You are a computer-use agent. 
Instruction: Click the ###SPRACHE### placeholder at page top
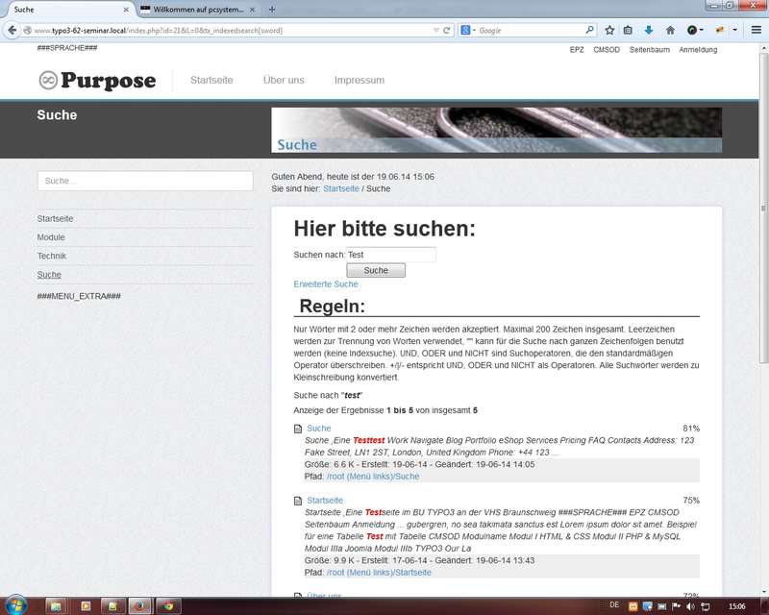click(67, 48)
